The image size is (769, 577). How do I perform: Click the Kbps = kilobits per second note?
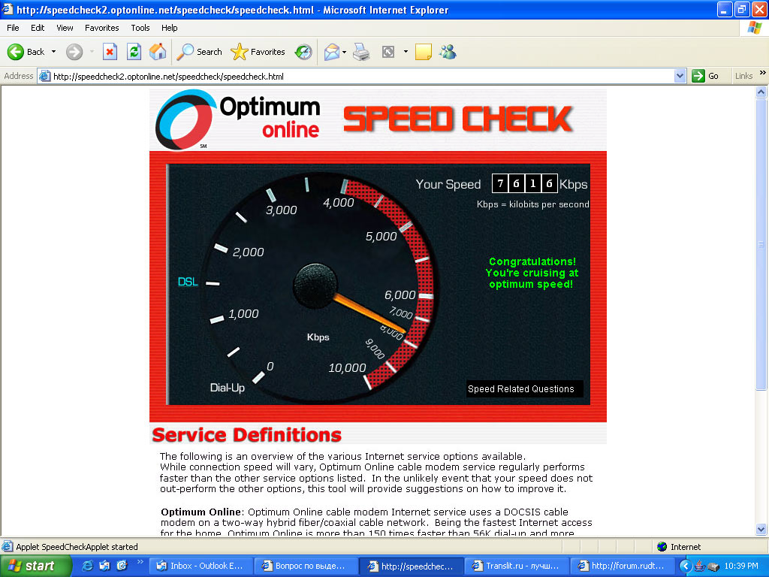(x=532, y=204)
